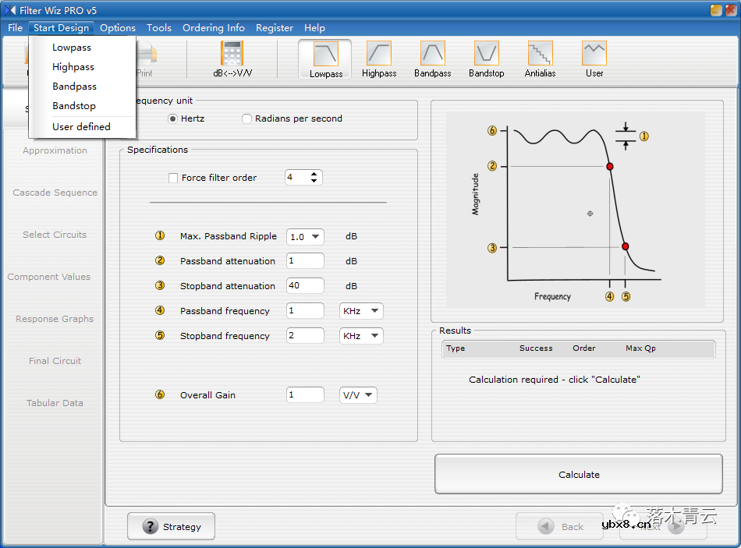Click the Print toolbar icon
Screen dimensions: 741x548
click(x=146, y=59)
